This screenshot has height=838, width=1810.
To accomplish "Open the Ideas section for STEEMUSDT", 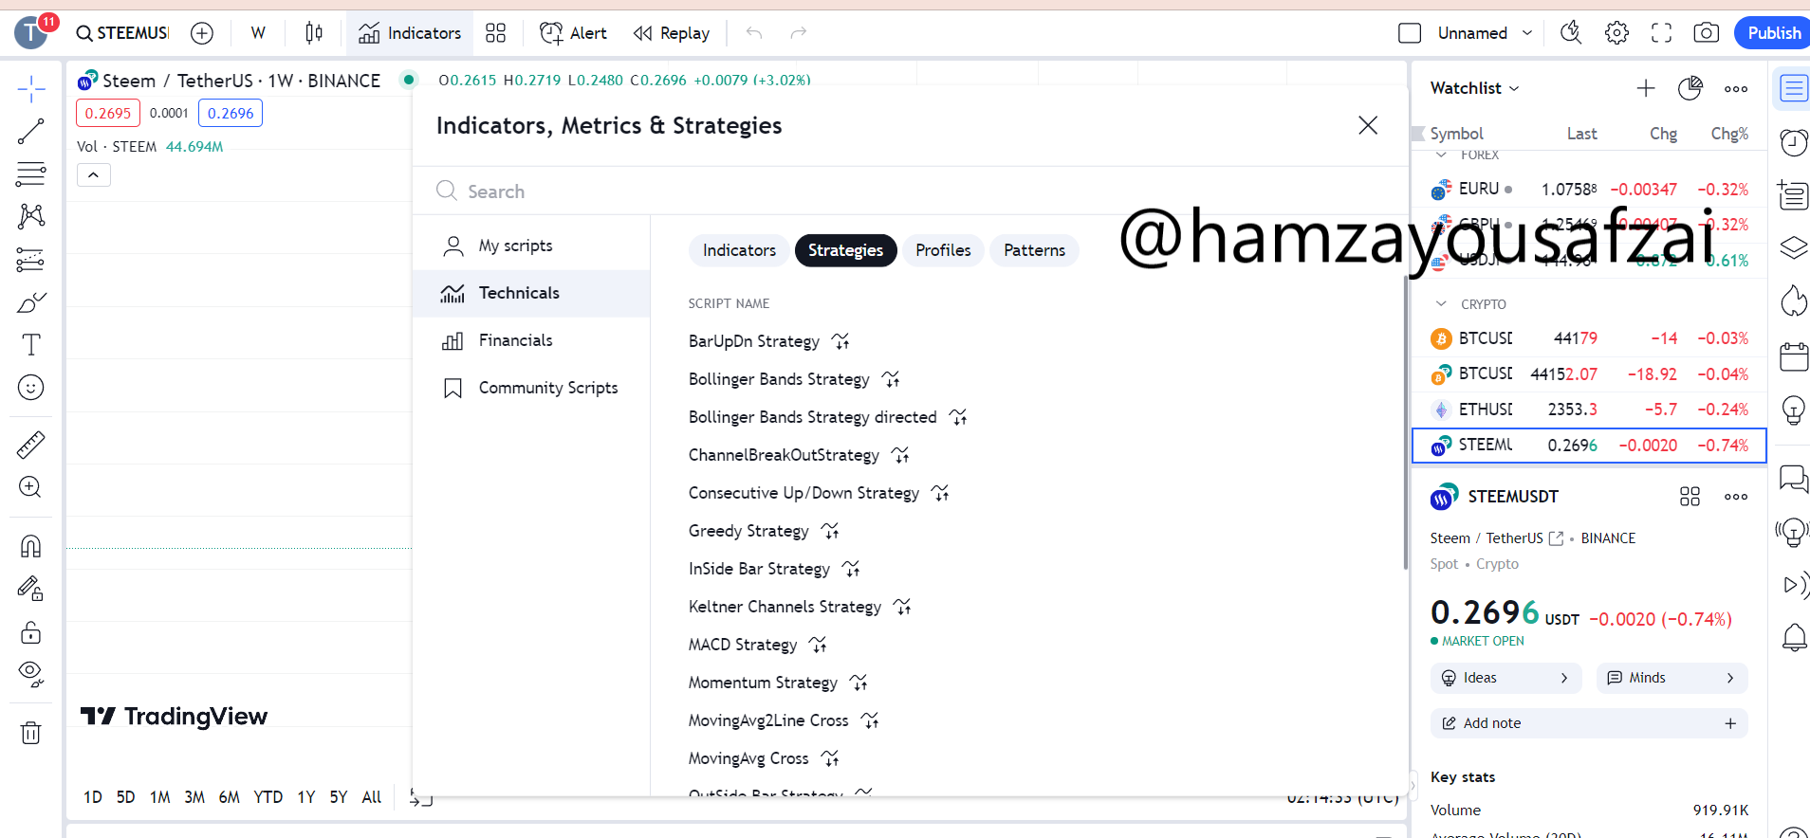I will (x=1505, y=678).
